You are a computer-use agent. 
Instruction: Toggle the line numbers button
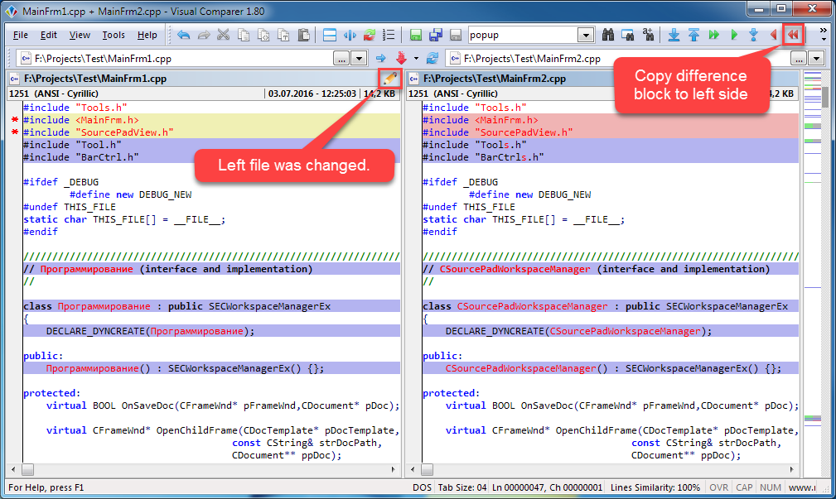click(x=389, y=36)
